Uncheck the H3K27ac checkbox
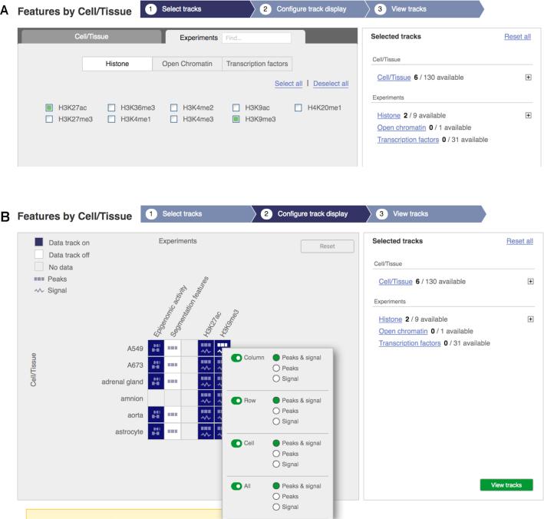The image size is (544, 519). coord(49,107)
